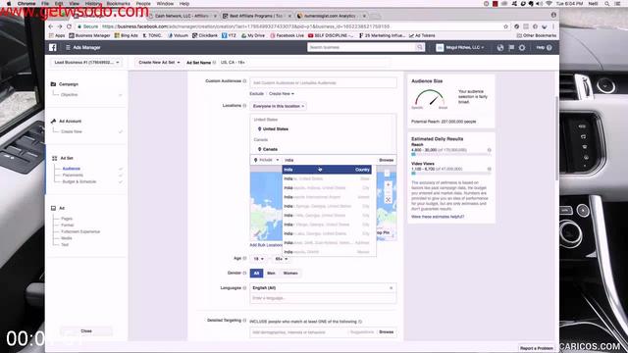Image resolution: width=628 pixels, height=353 pixels.
Task: Select Men gender option
Action: 271,273
